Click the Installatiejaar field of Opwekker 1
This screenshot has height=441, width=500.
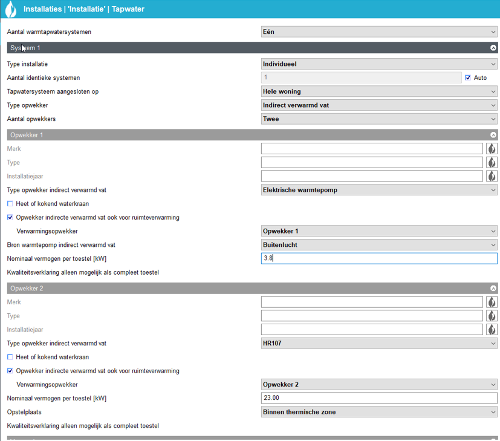pos(372,176)
